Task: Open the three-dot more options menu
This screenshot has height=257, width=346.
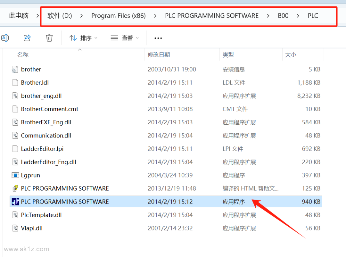Action: [x=158, y=38]
